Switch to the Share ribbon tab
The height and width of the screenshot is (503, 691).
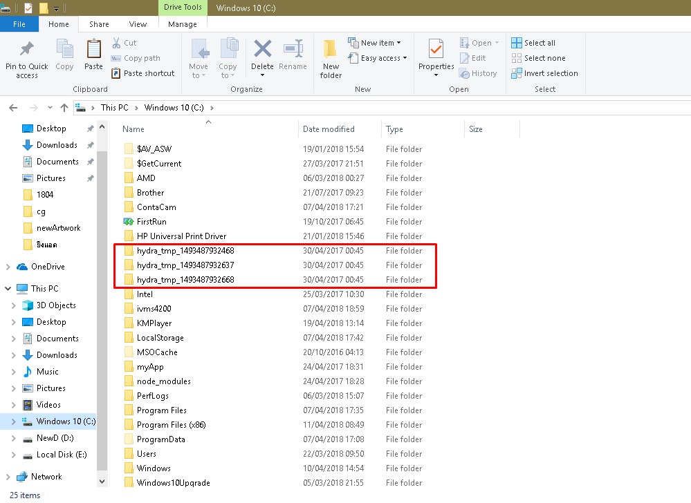coord(99,24)
